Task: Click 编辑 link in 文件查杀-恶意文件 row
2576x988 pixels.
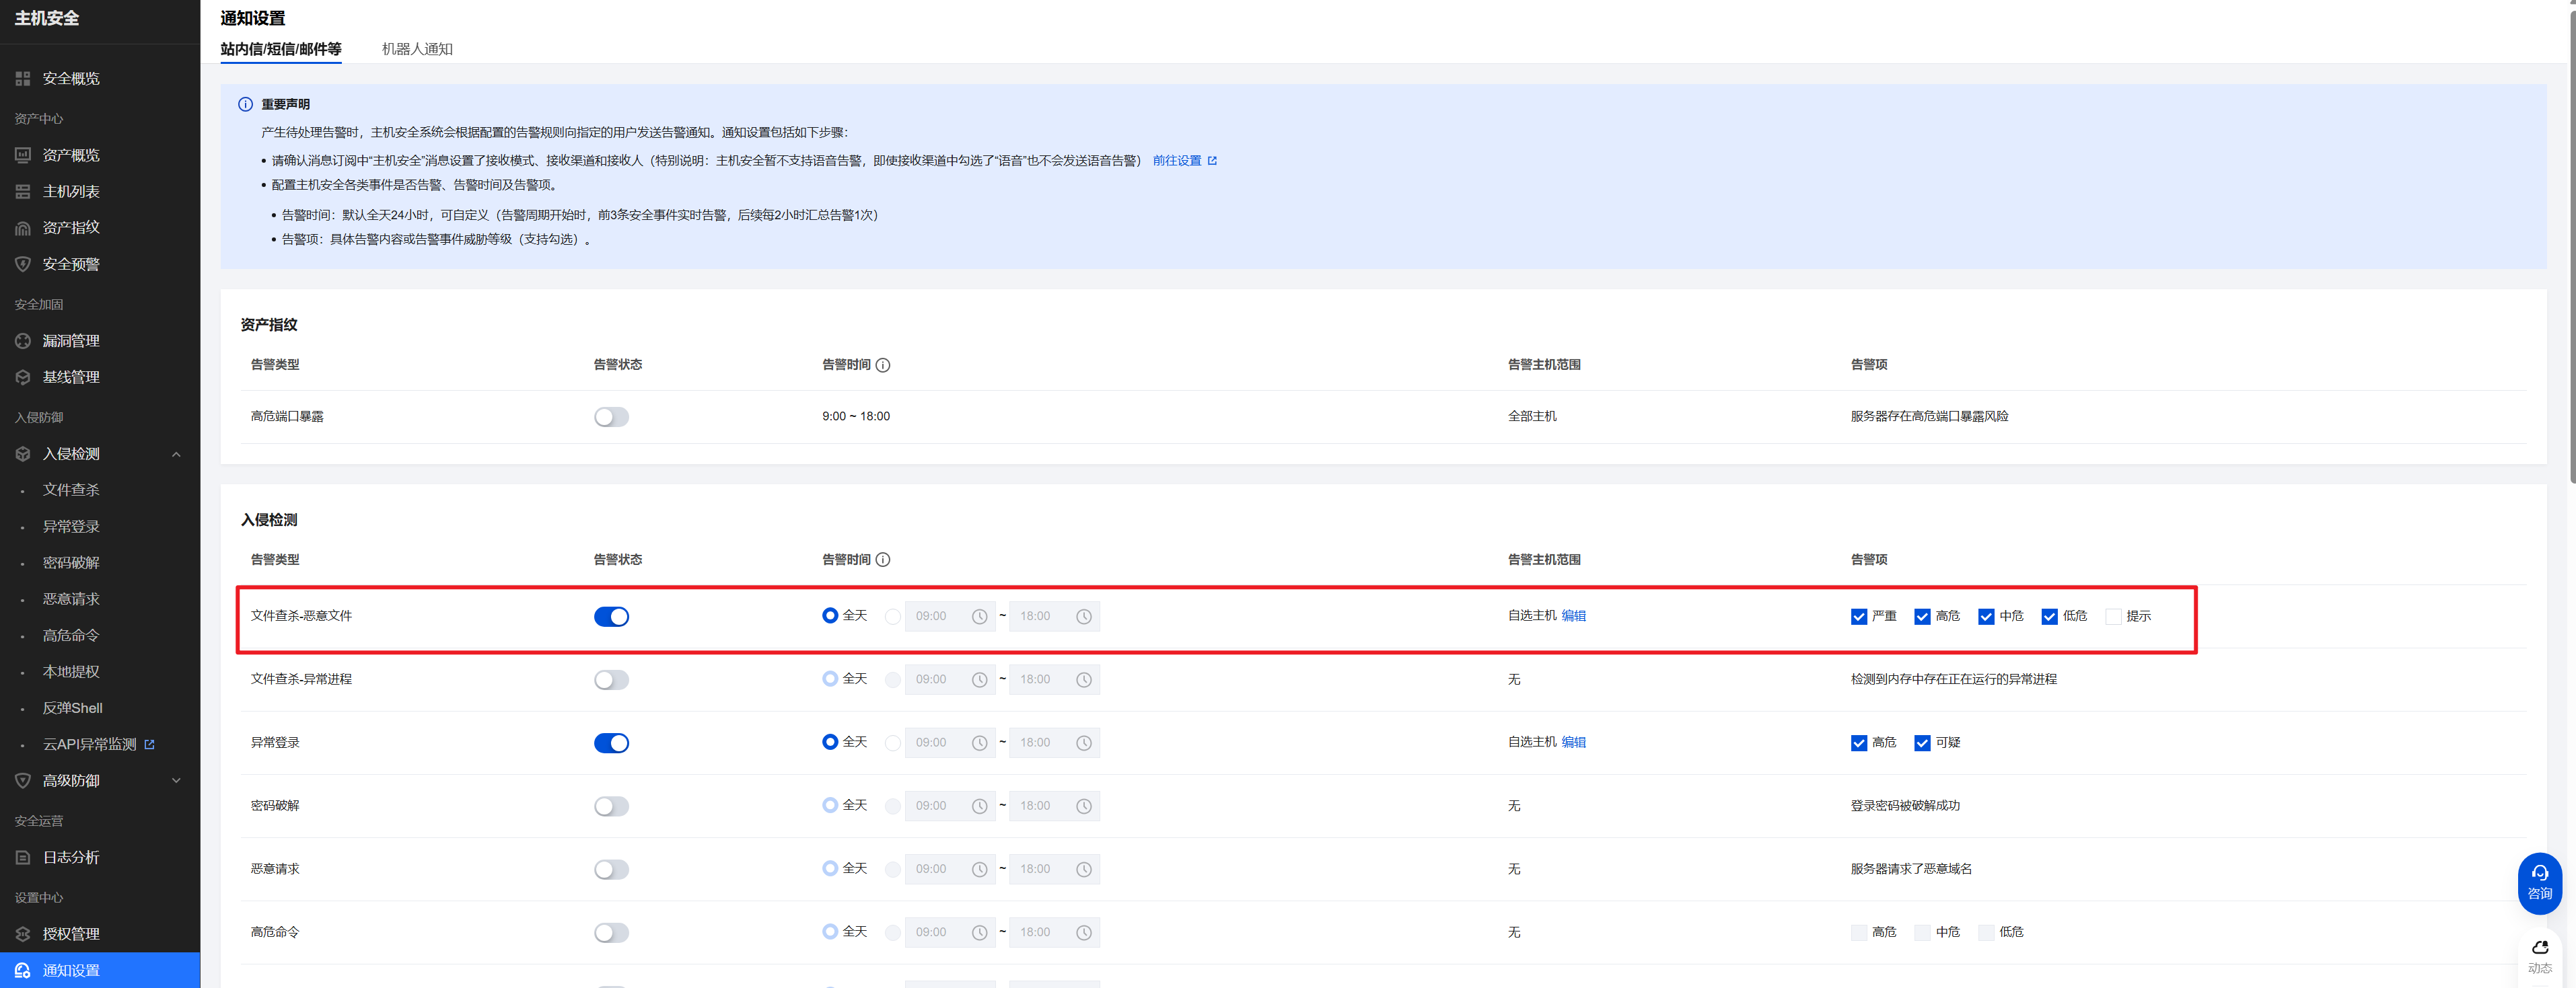Action: [x=1573, y=616]
